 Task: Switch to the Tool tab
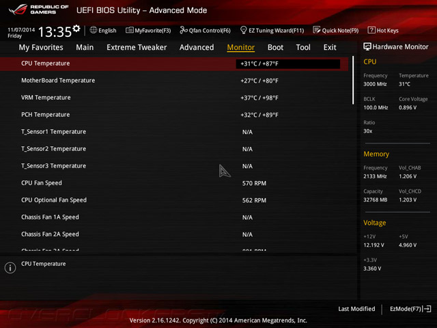click(303, 47)
